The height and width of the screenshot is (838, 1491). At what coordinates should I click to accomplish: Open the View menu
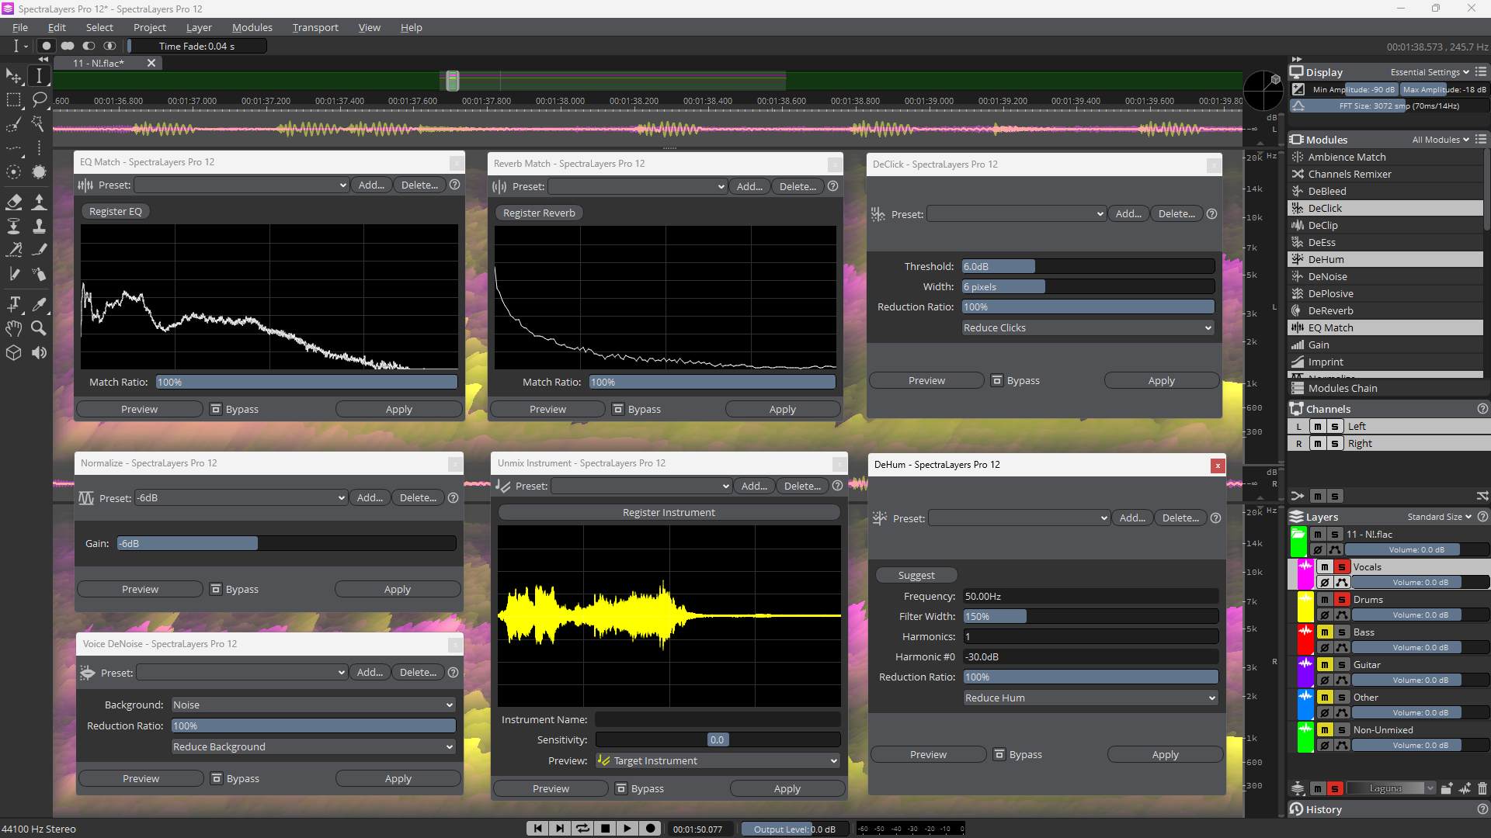click(x=370, y=27)
